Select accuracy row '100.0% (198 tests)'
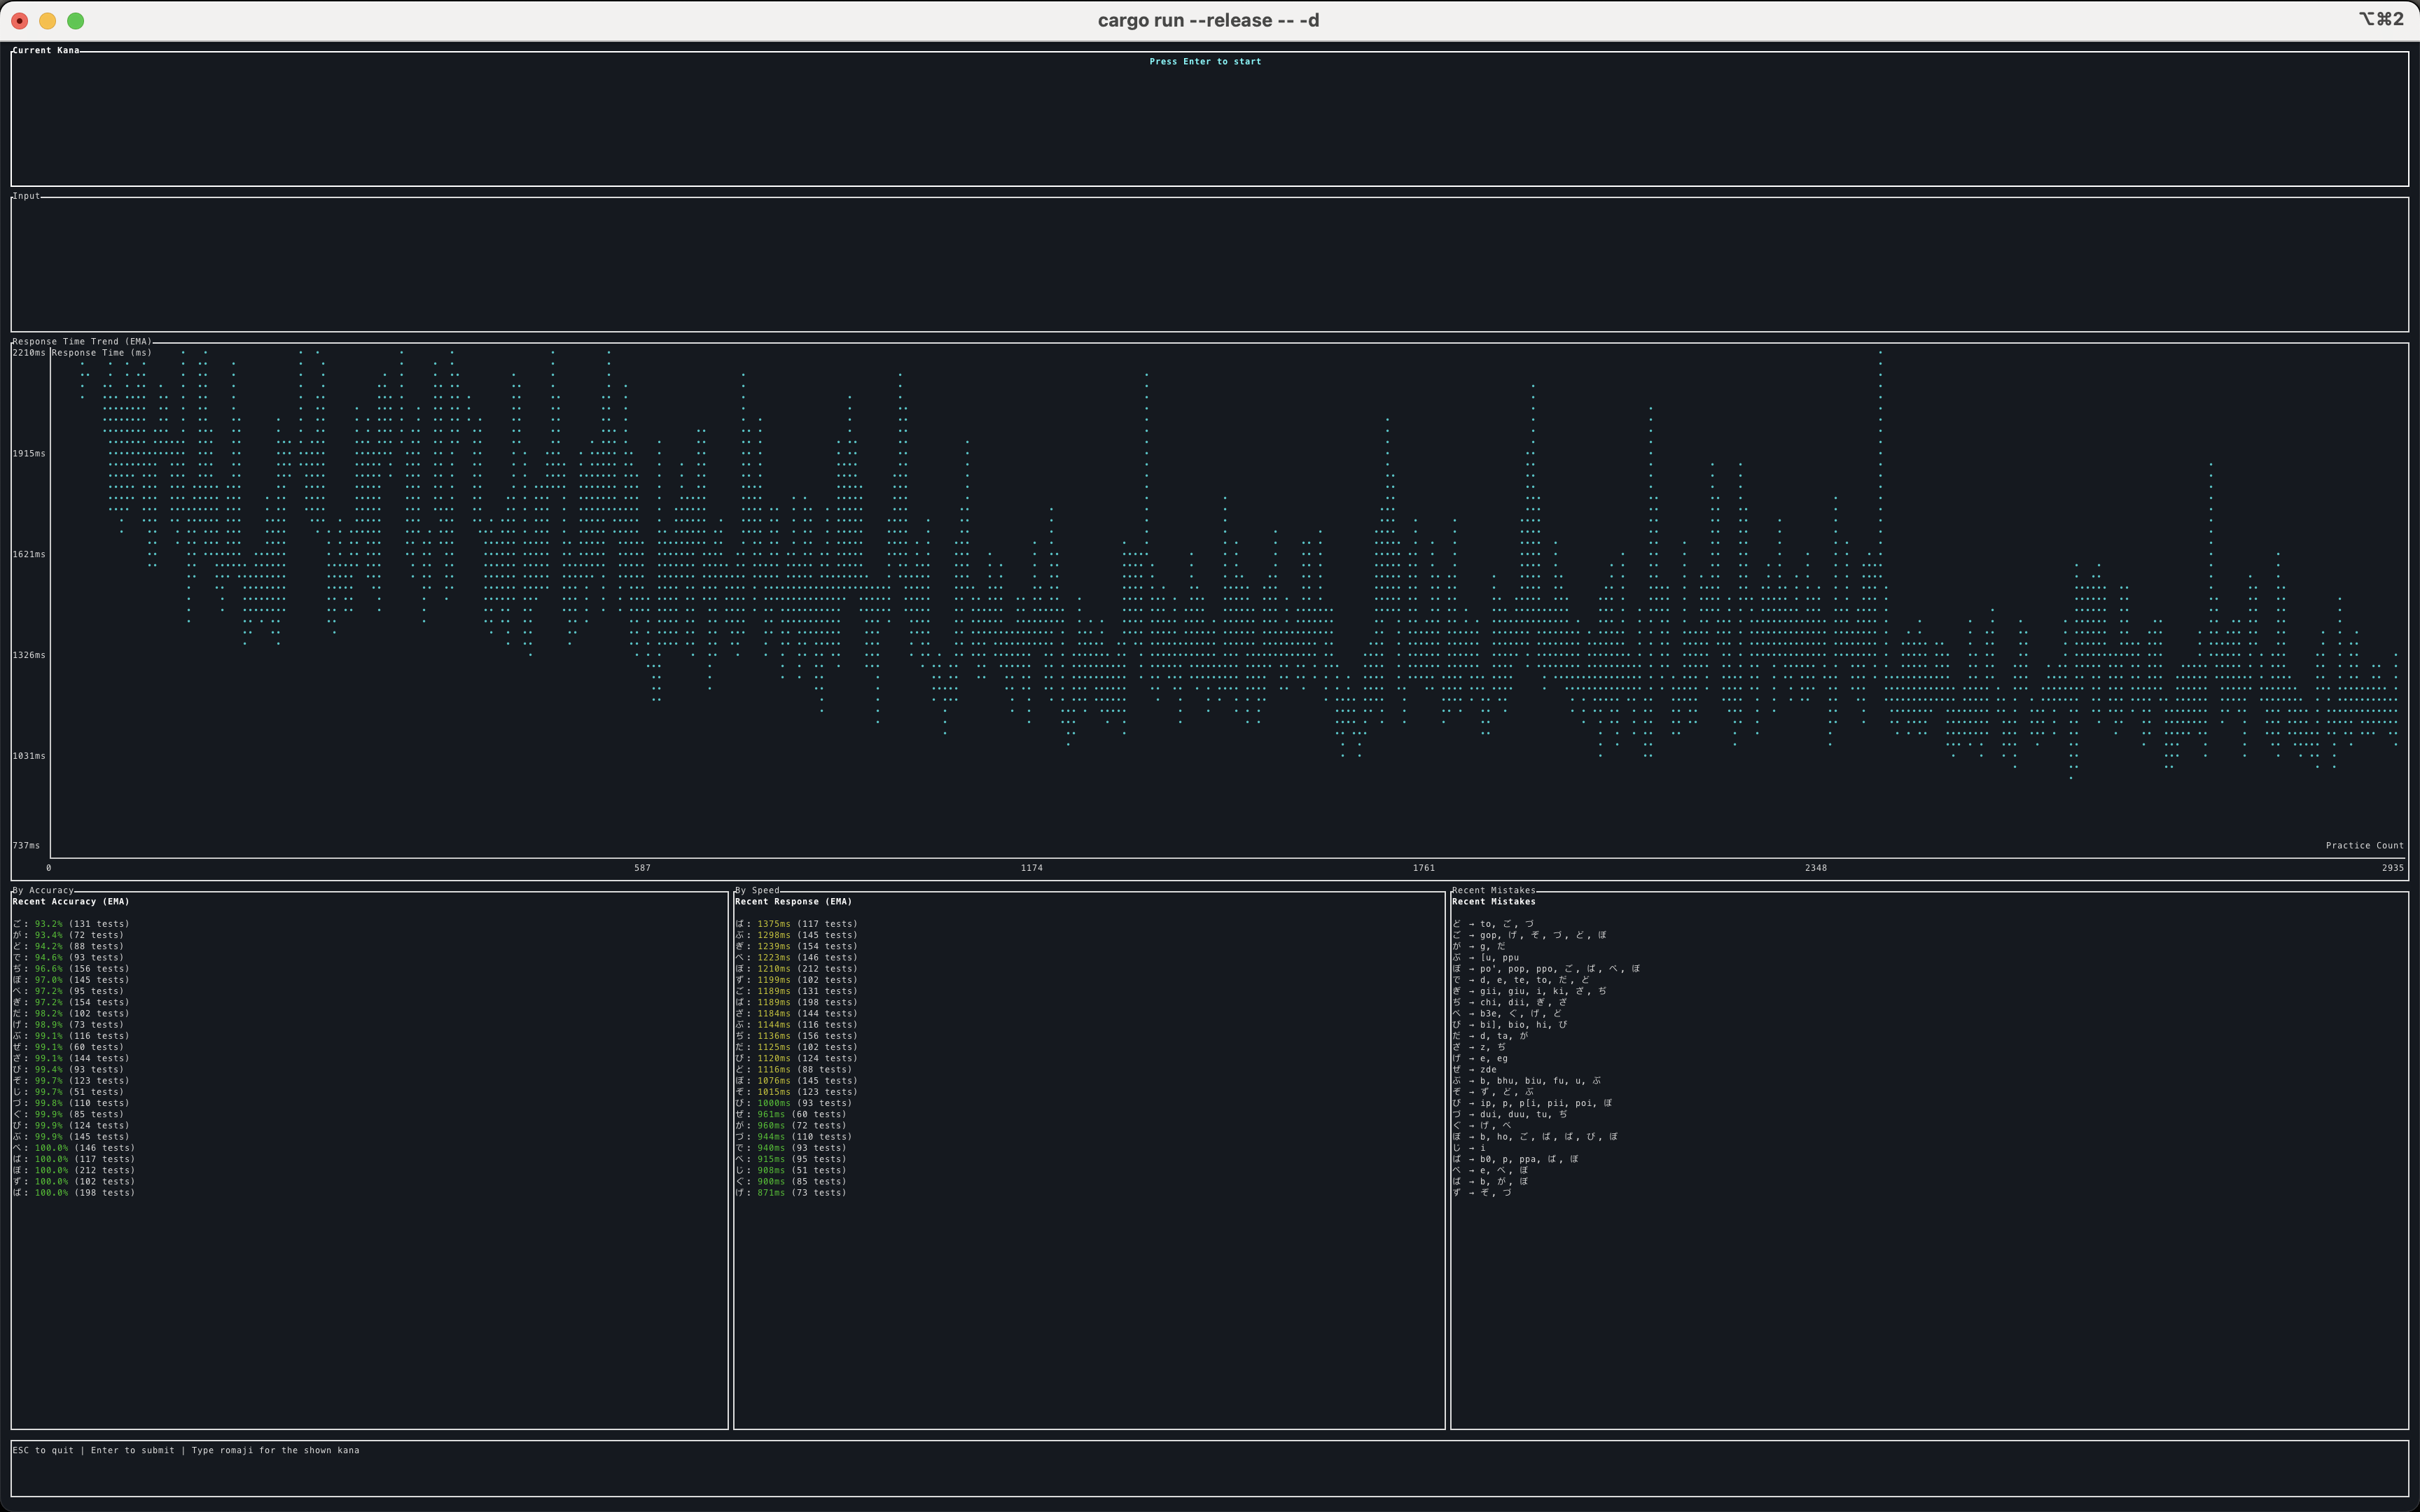2420x1512 pixels. [74, 1193]
